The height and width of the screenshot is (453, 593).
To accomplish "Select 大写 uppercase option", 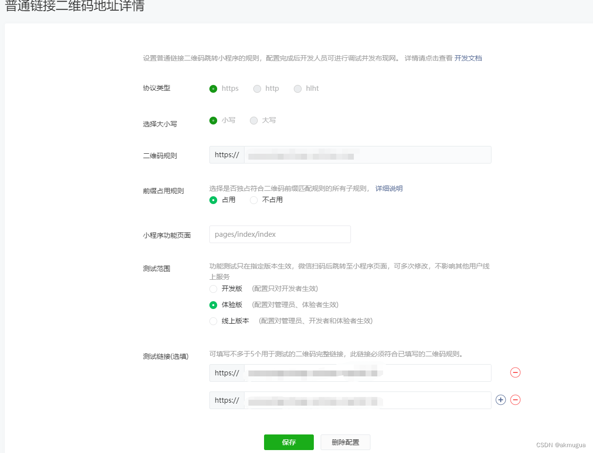I will click(x=254, y=121).
